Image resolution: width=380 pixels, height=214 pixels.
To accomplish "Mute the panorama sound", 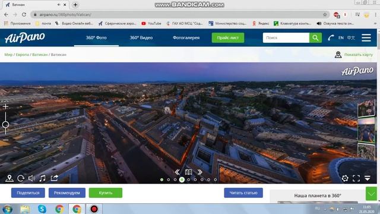I will [31, 178].
